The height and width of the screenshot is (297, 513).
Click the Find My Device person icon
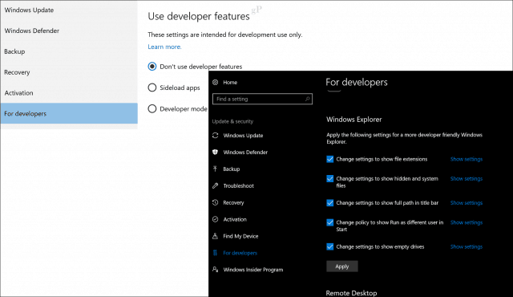pos(216,236)
